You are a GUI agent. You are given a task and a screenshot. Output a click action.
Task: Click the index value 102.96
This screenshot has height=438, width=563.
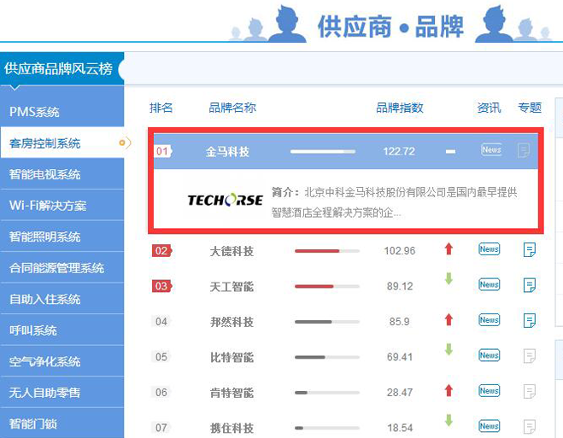400,250
